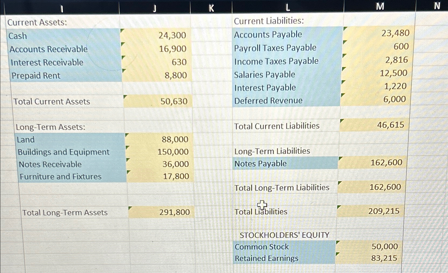This screenshot has height=273, width=448.
Task: Click the Interest Receivable label
Action: [x=66, y=62]
